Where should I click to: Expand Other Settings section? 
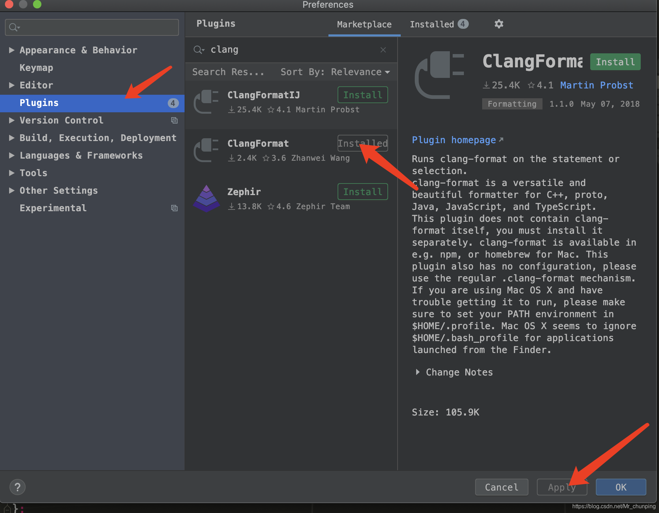12,191
